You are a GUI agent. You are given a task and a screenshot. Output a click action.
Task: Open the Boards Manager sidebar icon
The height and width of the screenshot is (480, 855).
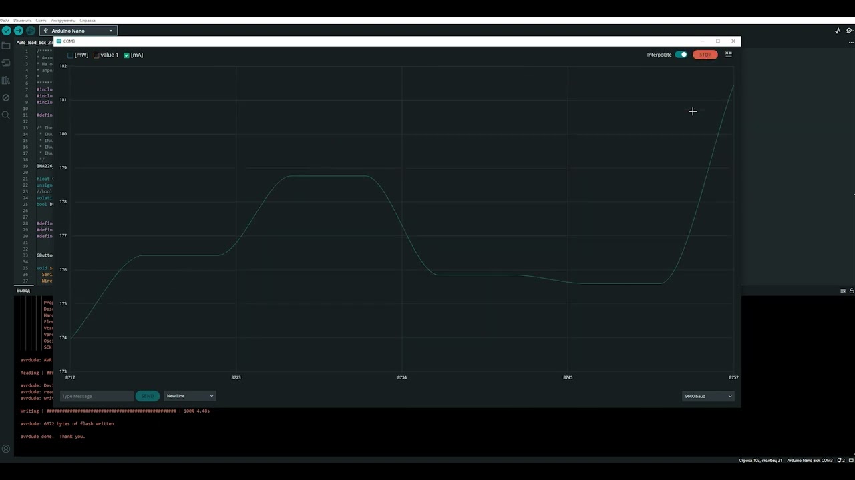pos(6,63)
